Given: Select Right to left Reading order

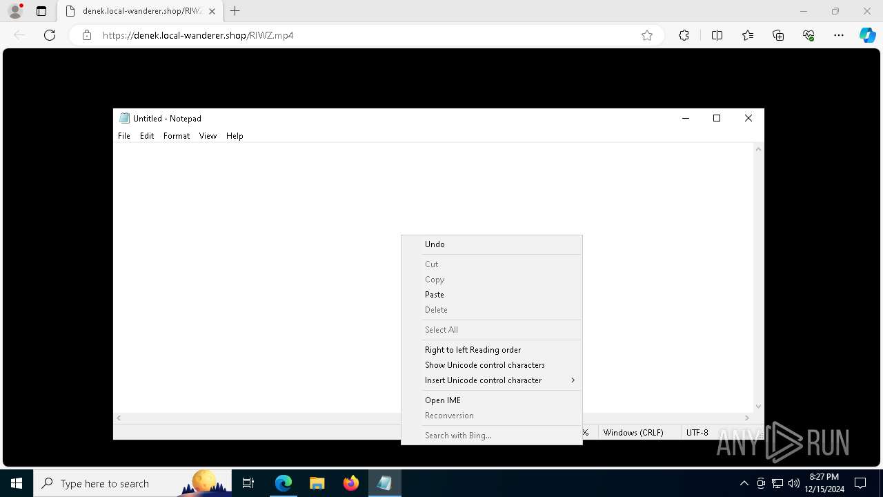Looking at the screenshot, I should coord(492,350).
